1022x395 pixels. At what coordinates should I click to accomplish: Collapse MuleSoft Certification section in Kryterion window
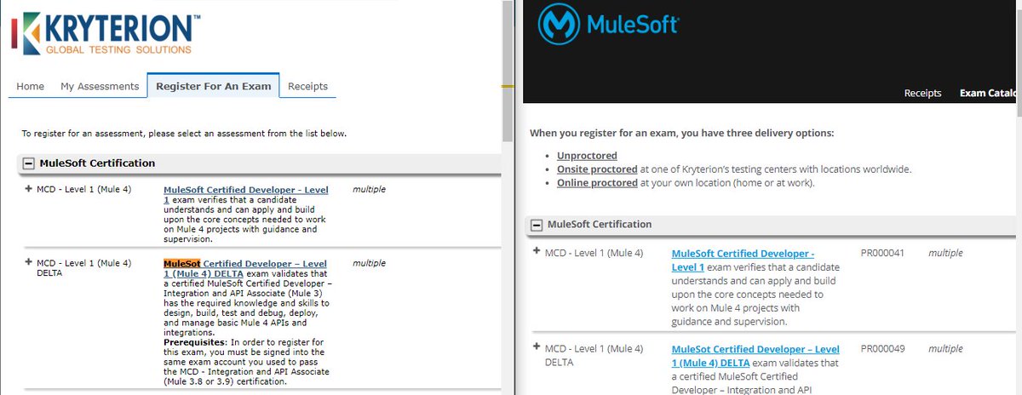click(28, 163)
